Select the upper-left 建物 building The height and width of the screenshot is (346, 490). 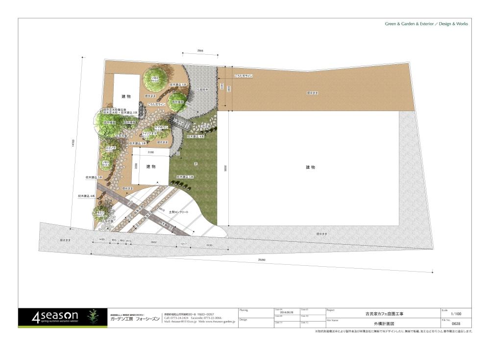click(126, 95)
